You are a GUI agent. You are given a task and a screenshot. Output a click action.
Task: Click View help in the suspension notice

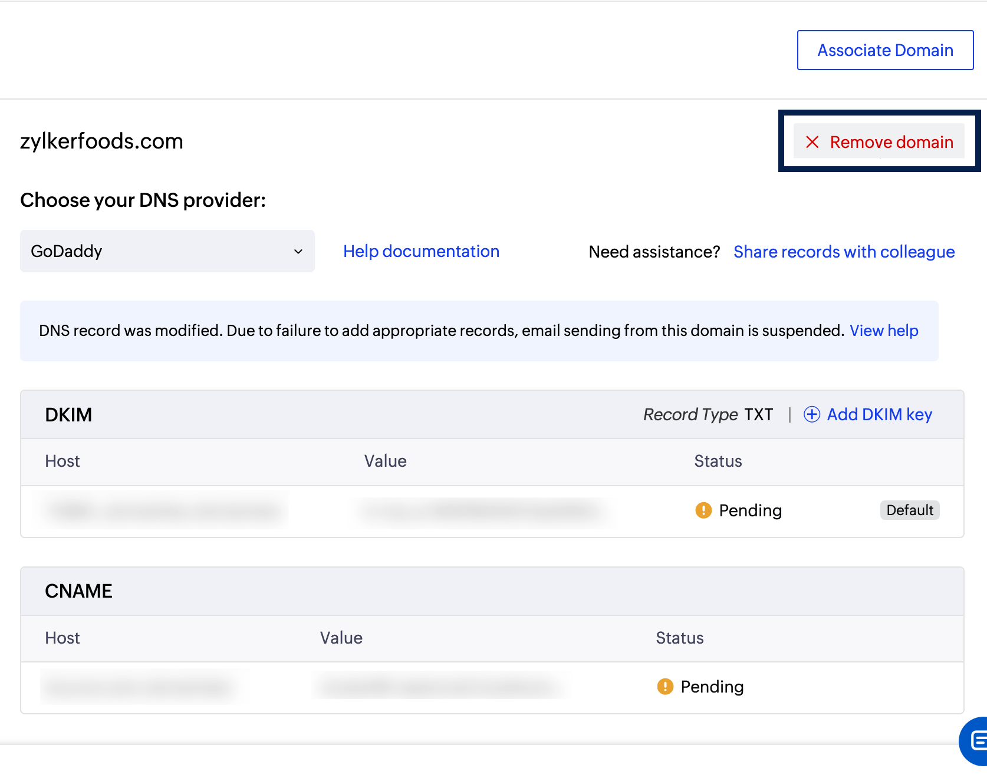[x=884, y=331]
